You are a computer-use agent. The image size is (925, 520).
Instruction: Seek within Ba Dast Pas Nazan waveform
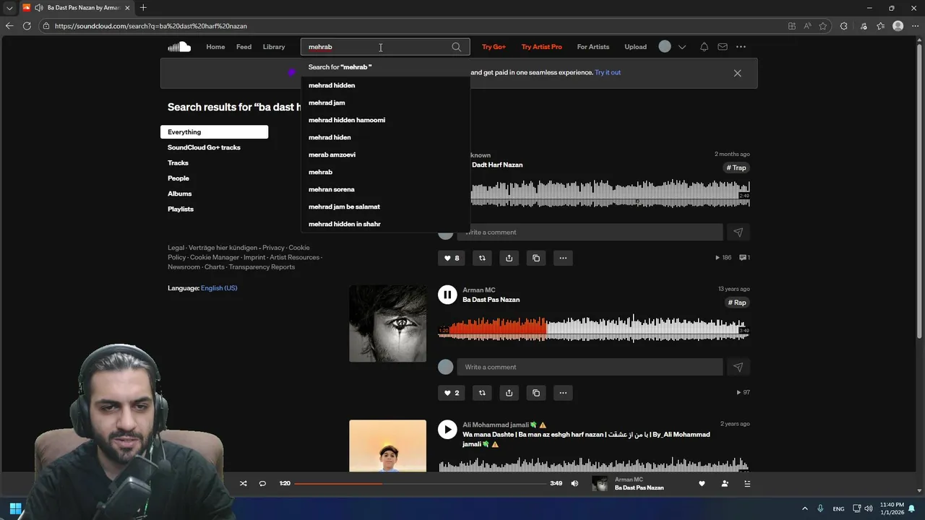tap(594, 329)
